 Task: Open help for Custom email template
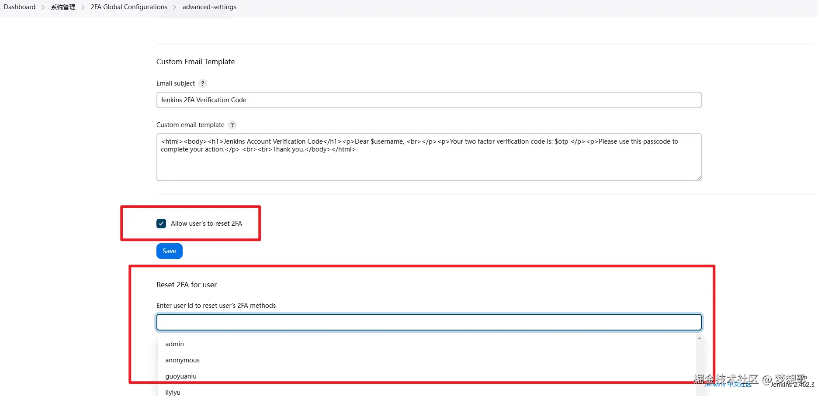tap(232, 125)
